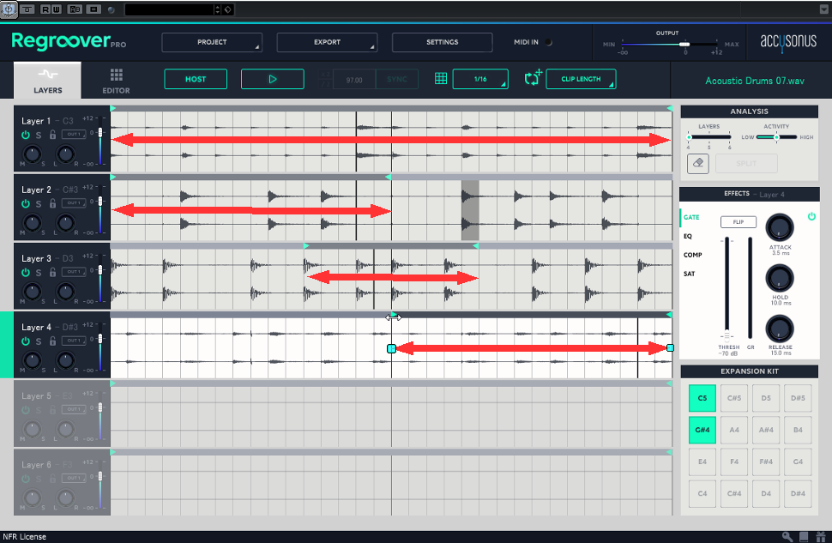Open the 1/16 grid resolution dropdown
832x543 pixels.
(x=480, y=79)
